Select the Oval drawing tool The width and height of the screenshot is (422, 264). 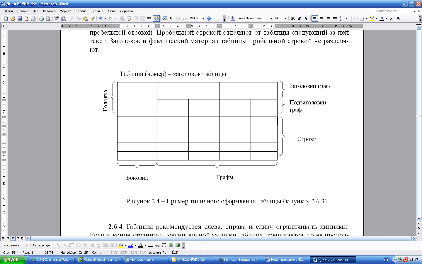(x=78, y=245)
